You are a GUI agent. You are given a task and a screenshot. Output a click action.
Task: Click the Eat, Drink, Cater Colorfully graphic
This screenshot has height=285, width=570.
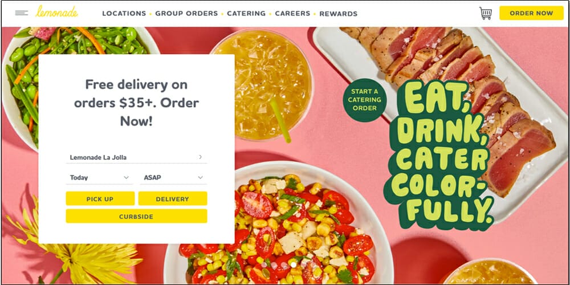tap(440, 154)
